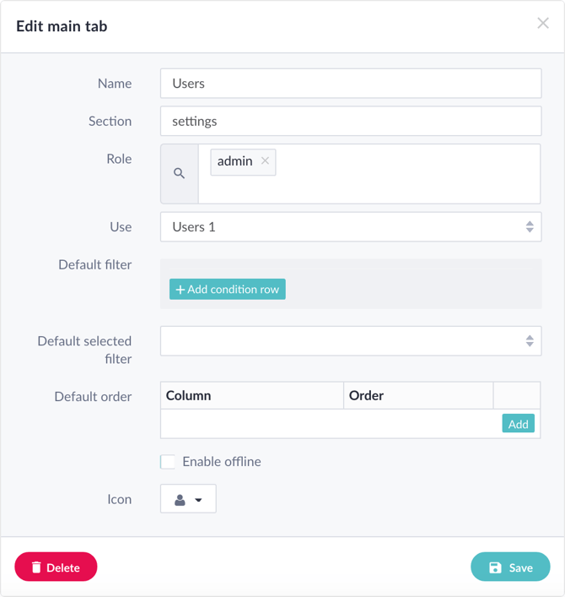Click the Column header in Default order
The image size is (565, 597).
click(188, 395)
